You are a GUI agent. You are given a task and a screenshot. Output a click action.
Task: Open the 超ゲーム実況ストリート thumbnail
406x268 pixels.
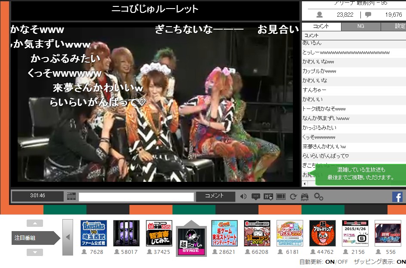click(224, 233)
